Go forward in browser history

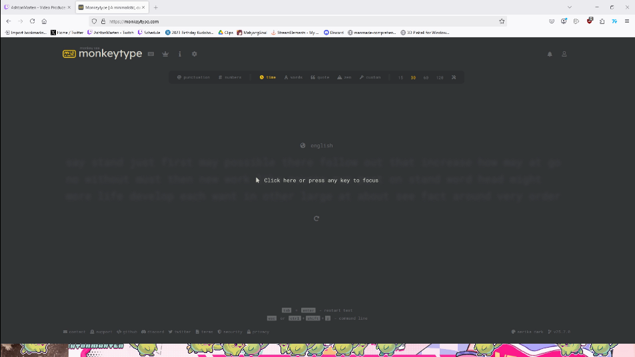click(x=20, y=21)
